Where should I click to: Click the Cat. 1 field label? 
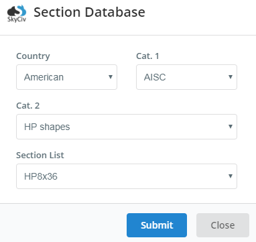(147, 56)
